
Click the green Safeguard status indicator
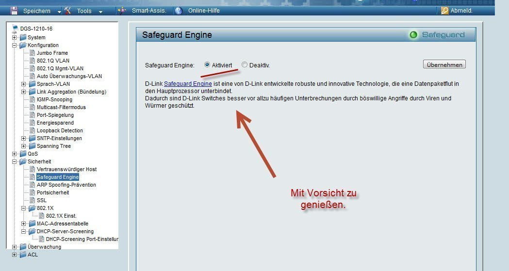pyautogui.click(x=413, y=35)
